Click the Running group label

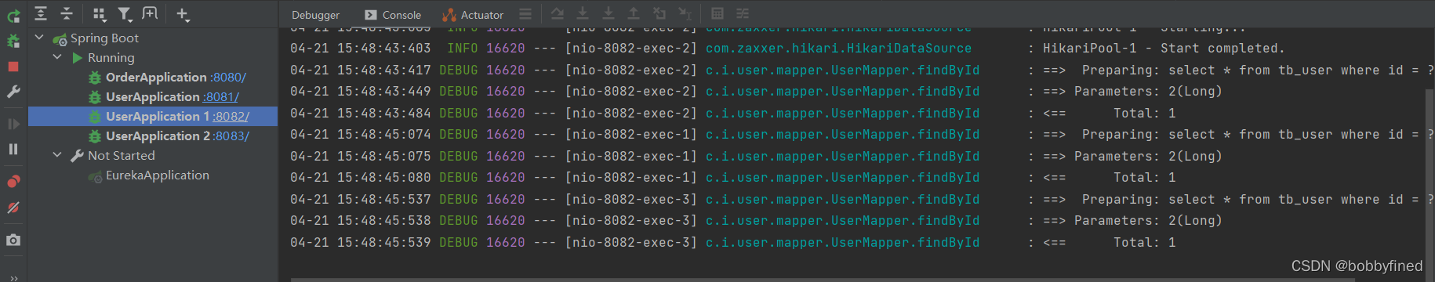coord(111,57)
